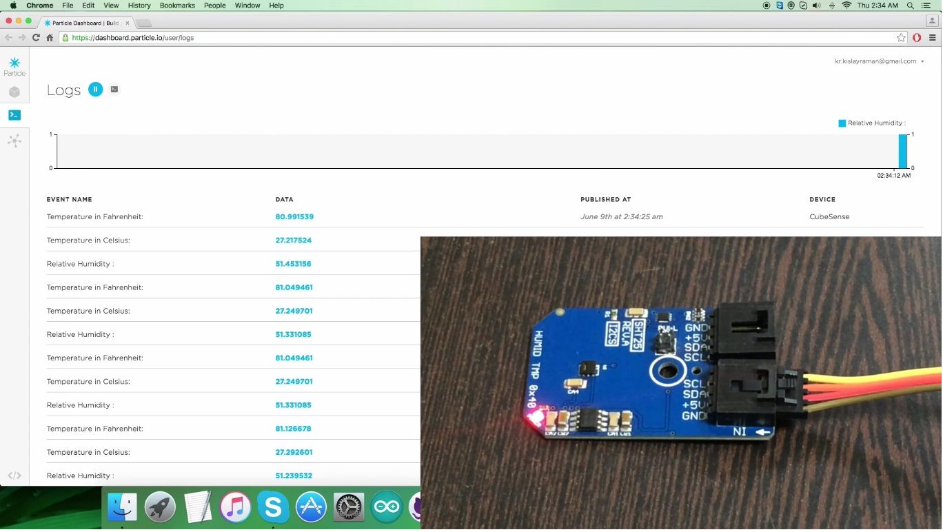Toggle the Relative Humidity series in the chart legend
This screenshot has height=532, width=943.
[x=875, y=123]
